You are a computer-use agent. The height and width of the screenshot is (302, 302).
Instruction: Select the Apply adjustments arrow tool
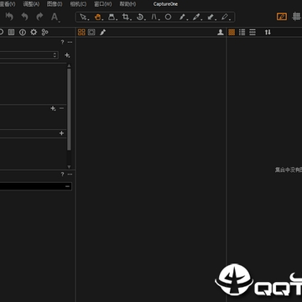pyautogui.click(x=211, y=17)
